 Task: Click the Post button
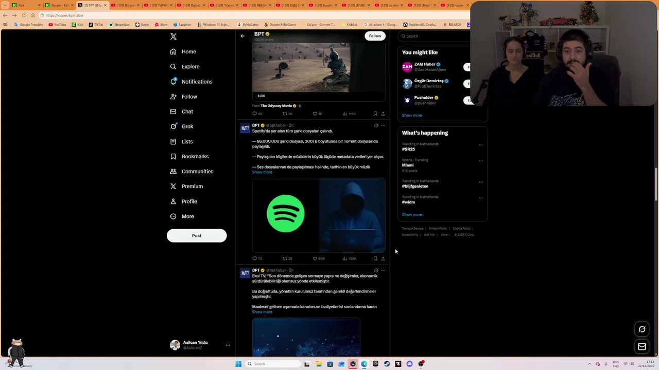click(x=197, y=235)
